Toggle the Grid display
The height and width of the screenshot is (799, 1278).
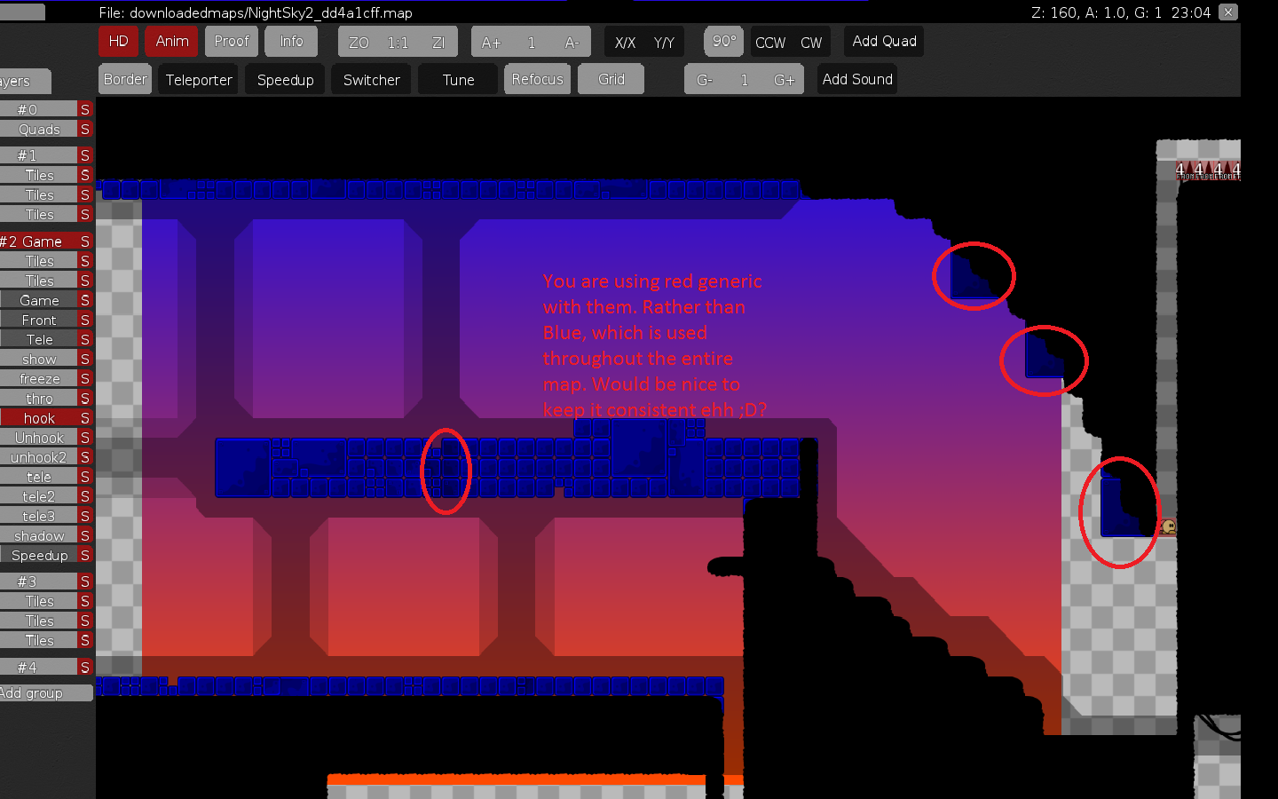click(611, 80)
